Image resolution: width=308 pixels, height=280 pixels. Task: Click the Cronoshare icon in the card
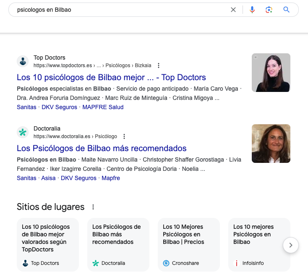pyautogui.click(x=166, y=263)
